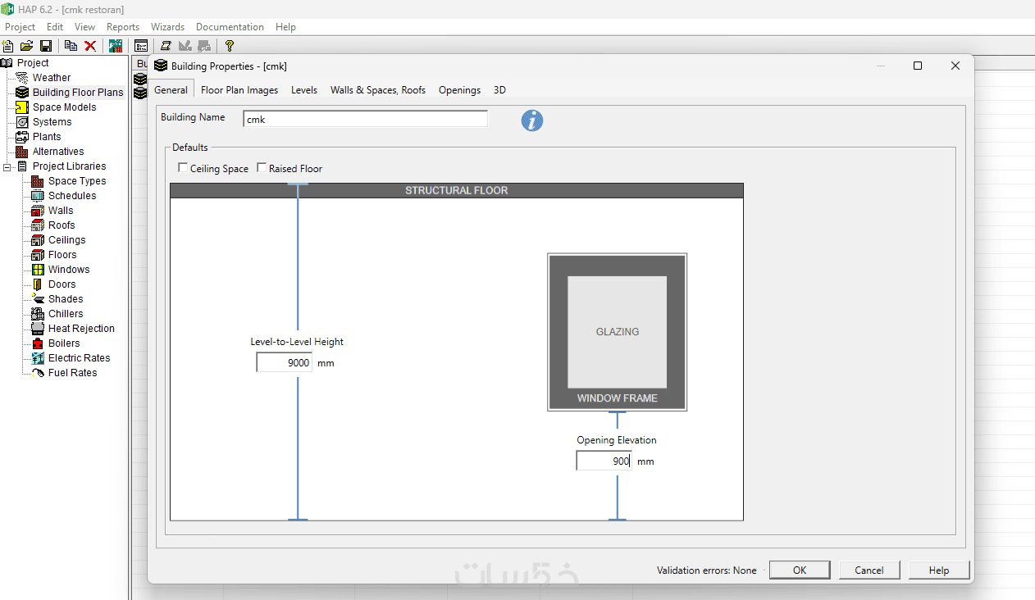Click the Systems icon in the tree

22,122
